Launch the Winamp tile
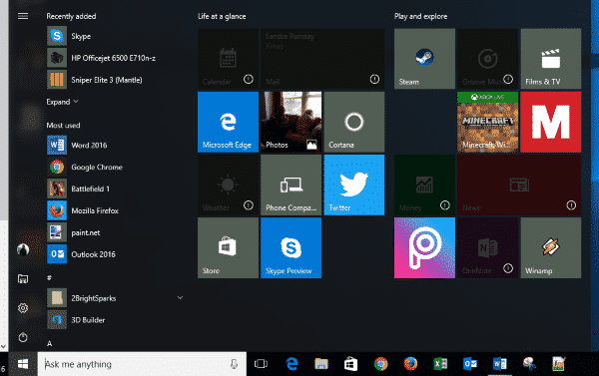599x376 pixels. pos(551,247)
